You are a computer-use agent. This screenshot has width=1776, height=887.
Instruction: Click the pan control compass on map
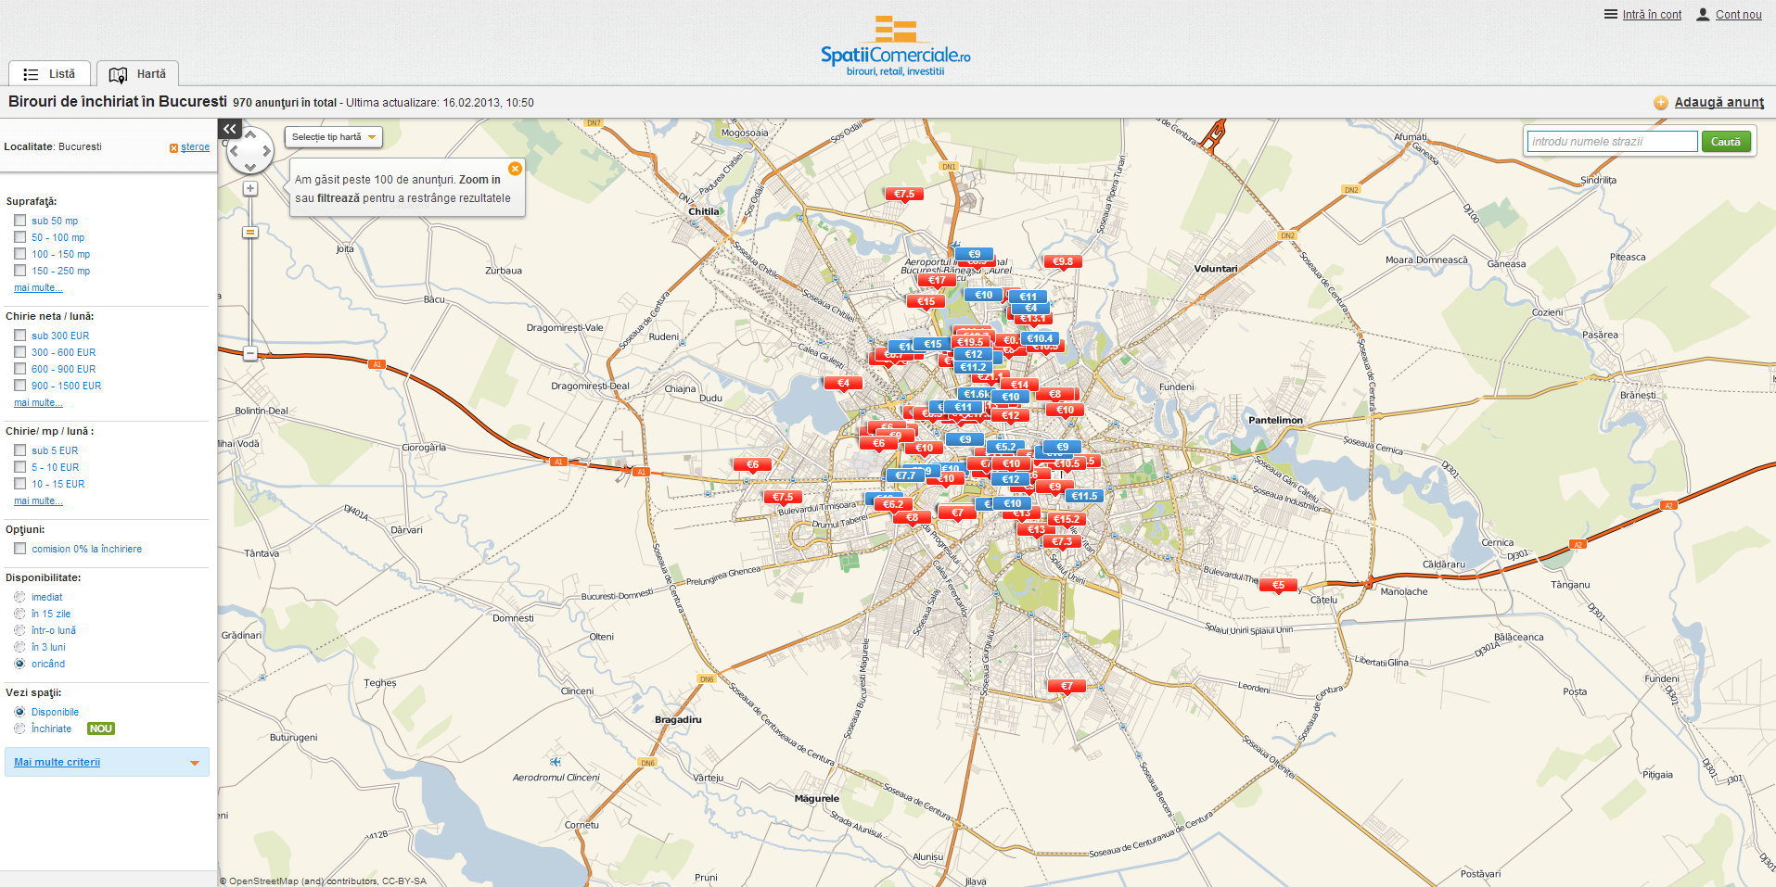(250, 151)
